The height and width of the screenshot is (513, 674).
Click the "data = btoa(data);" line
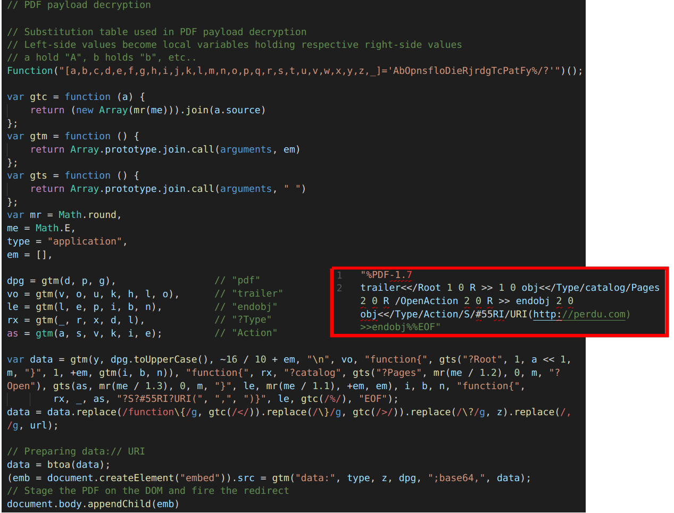tap(59, 465)
